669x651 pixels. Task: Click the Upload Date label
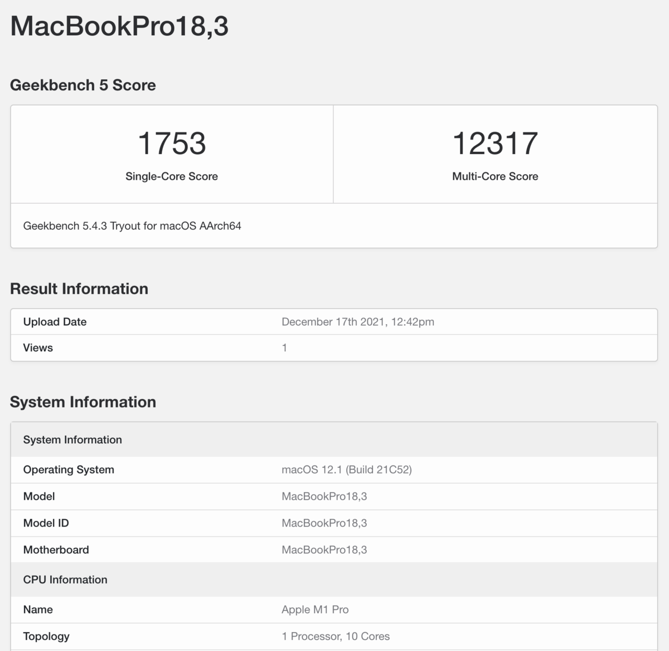tap(55, 322)
